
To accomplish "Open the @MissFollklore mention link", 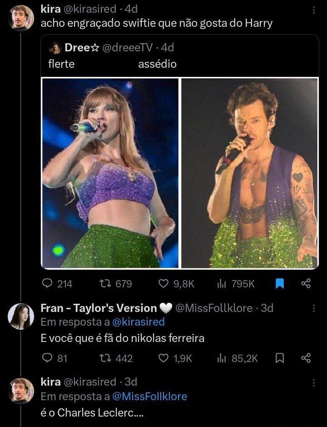I will click(149, 396).
